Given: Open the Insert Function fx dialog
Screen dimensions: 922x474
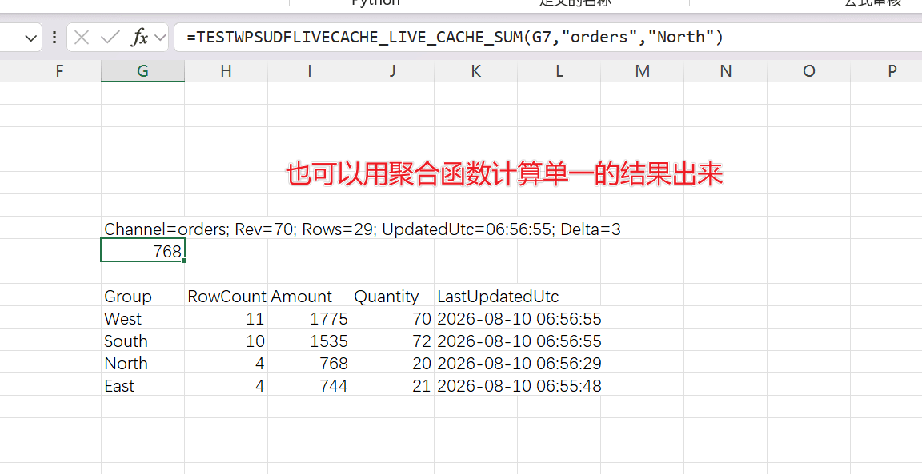Looking at the screenshot, I should [139, 38].
